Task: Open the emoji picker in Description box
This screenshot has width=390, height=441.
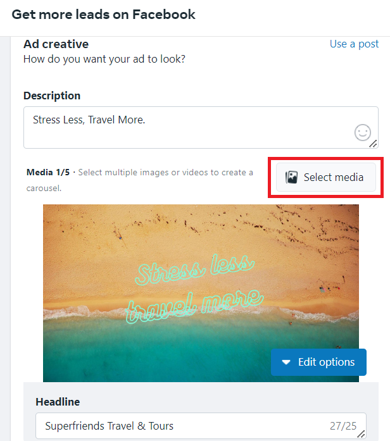Action: [x=362, y=132]
